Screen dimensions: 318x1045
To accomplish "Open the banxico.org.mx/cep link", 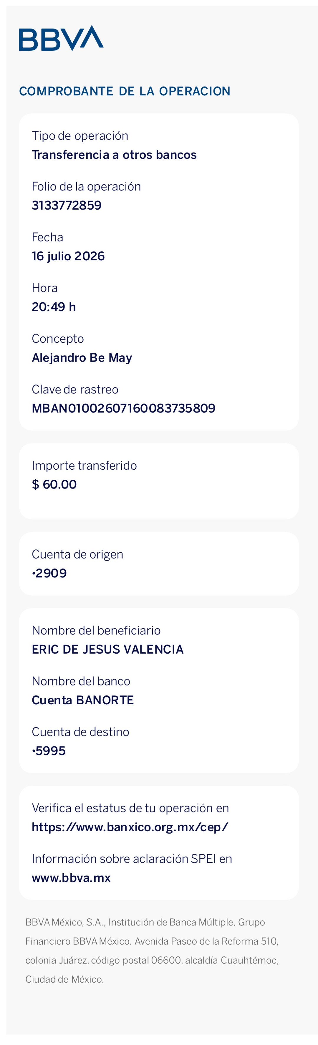I will point(130,827).
